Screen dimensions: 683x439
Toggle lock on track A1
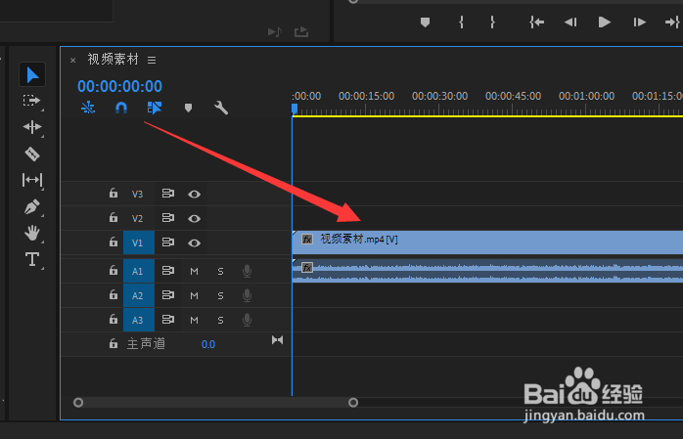tap(114, 270)
